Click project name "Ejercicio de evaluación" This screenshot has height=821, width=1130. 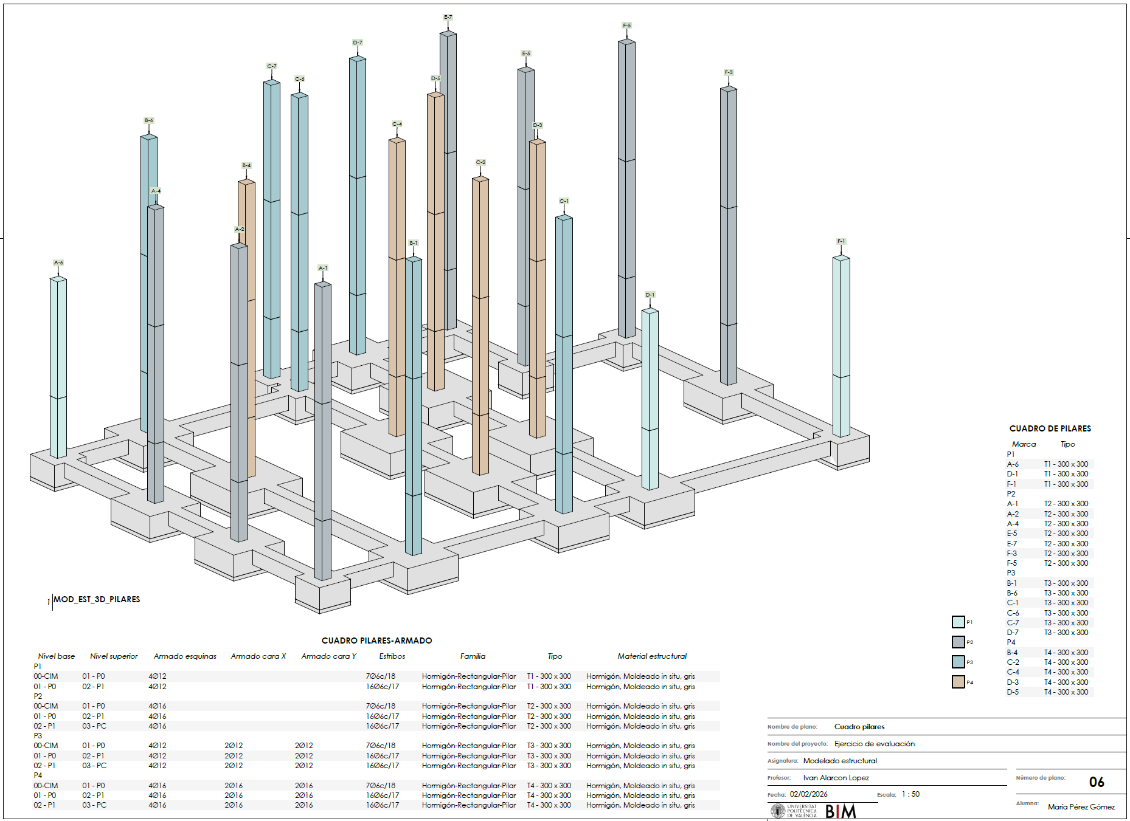tap(875, 744)
